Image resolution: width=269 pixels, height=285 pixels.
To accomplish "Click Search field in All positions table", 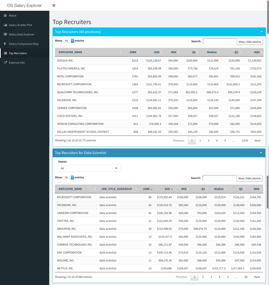I will [x=220, y=41].
